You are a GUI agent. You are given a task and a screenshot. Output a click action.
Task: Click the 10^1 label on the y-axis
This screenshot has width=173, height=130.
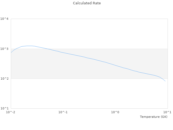pos(5,109)
